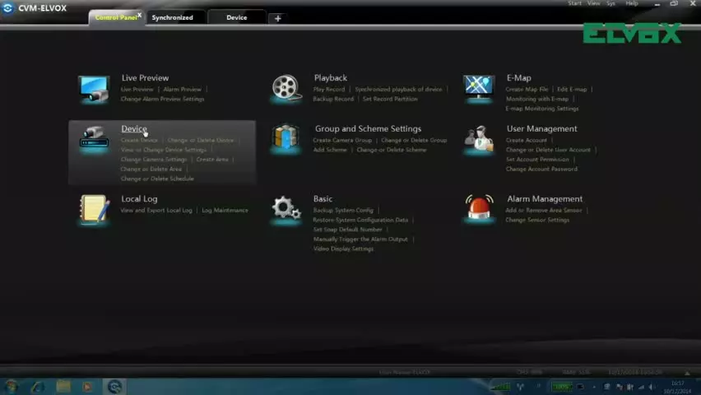
Task: Open the Edit E-map link
Action: (572, 90)
